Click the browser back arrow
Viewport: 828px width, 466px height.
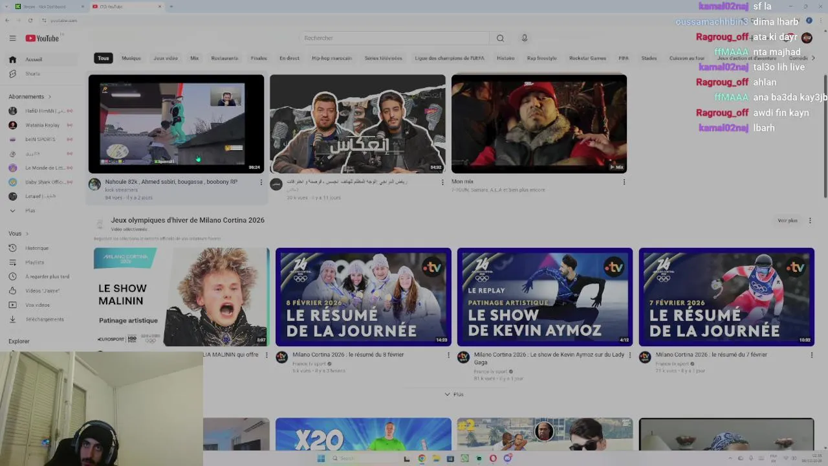click(7, 20)
